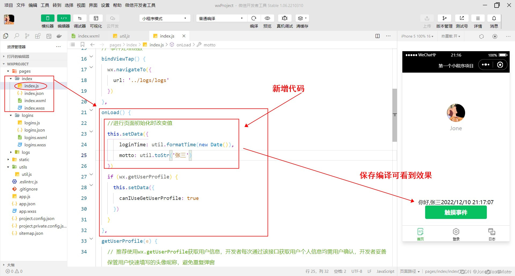This screenshot has height=276, width=515.
Task: Click the errors and warnings status indicator
Action: [x=14, y=271]
